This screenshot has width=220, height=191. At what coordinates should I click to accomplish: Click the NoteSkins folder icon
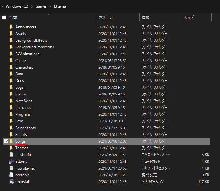click(x=11, y=101)
